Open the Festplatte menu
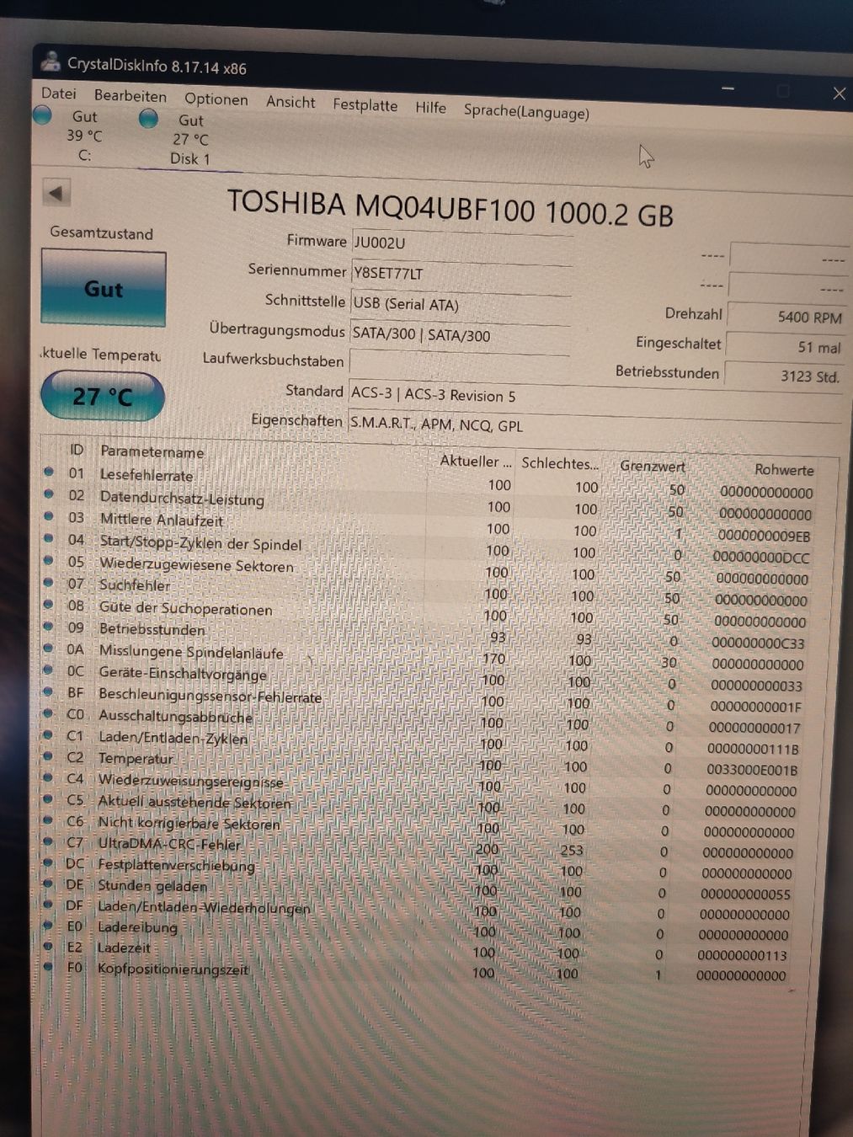This screenshot has height=1137, width=853. 365,105
